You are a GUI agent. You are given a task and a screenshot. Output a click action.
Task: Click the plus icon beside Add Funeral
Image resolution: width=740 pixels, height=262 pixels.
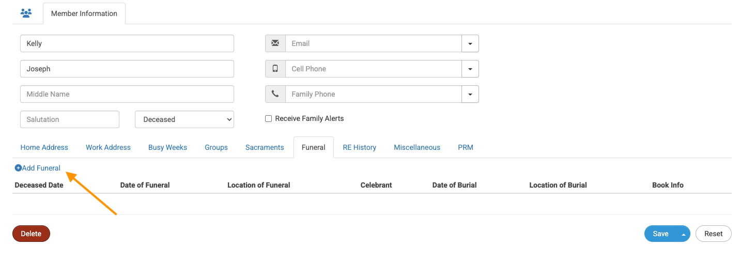[18, 168]
